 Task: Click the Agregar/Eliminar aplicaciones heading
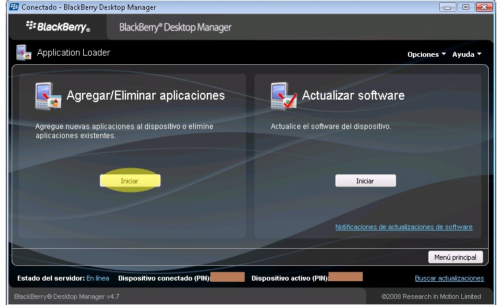pyautogui.click(x=146, y=95)
